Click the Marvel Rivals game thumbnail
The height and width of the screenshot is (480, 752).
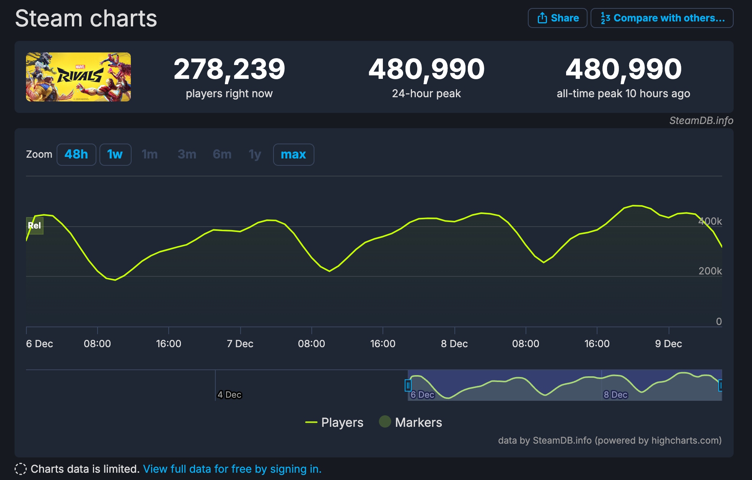(78, 77)
